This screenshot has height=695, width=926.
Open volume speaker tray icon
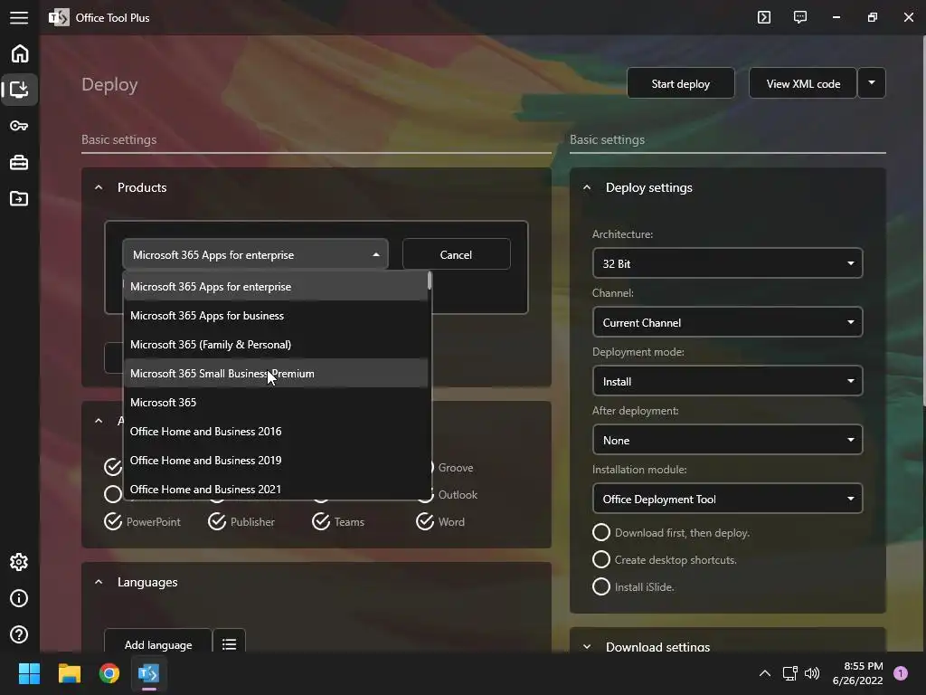[813, 673]
